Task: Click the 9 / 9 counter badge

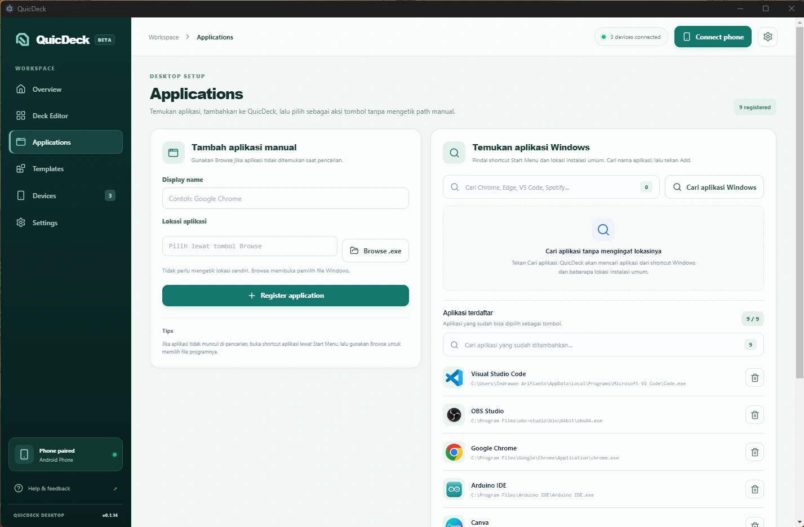Action: point(753,319)
